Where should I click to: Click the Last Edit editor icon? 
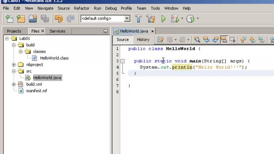tap(161, 40)
